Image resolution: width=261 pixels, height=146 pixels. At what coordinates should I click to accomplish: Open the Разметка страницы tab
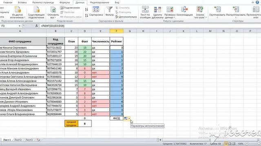(x=43, y=2)
